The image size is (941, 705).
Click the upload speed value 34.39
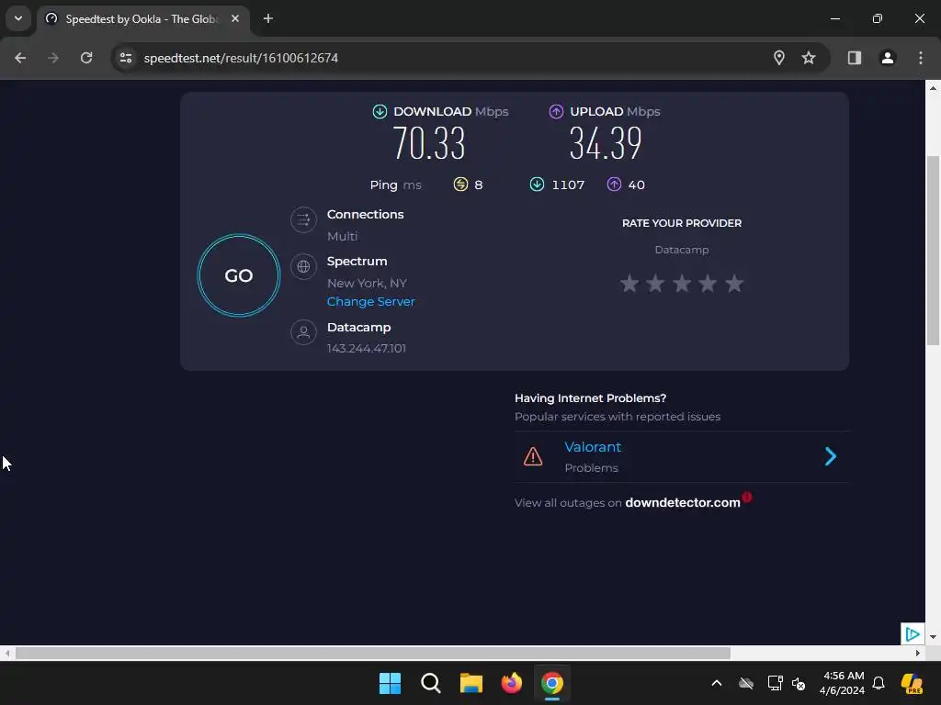point(606,143)
